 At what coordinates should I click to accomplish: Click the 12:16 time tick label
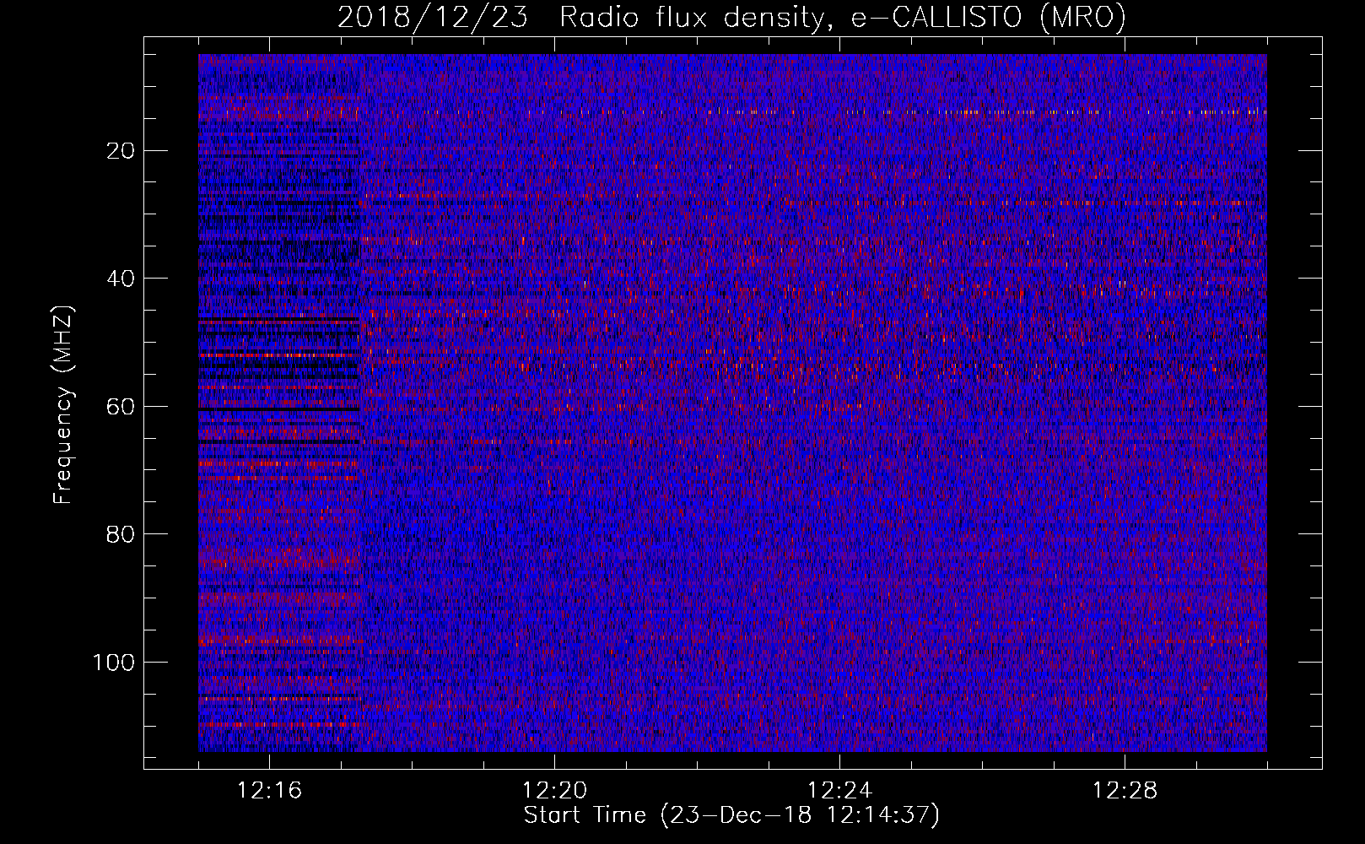(269, 791)
